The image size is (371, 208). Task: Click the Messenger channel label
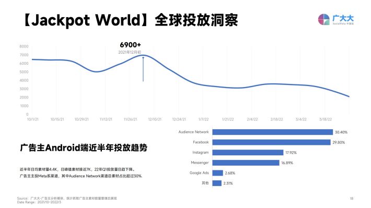click(200, 163)
